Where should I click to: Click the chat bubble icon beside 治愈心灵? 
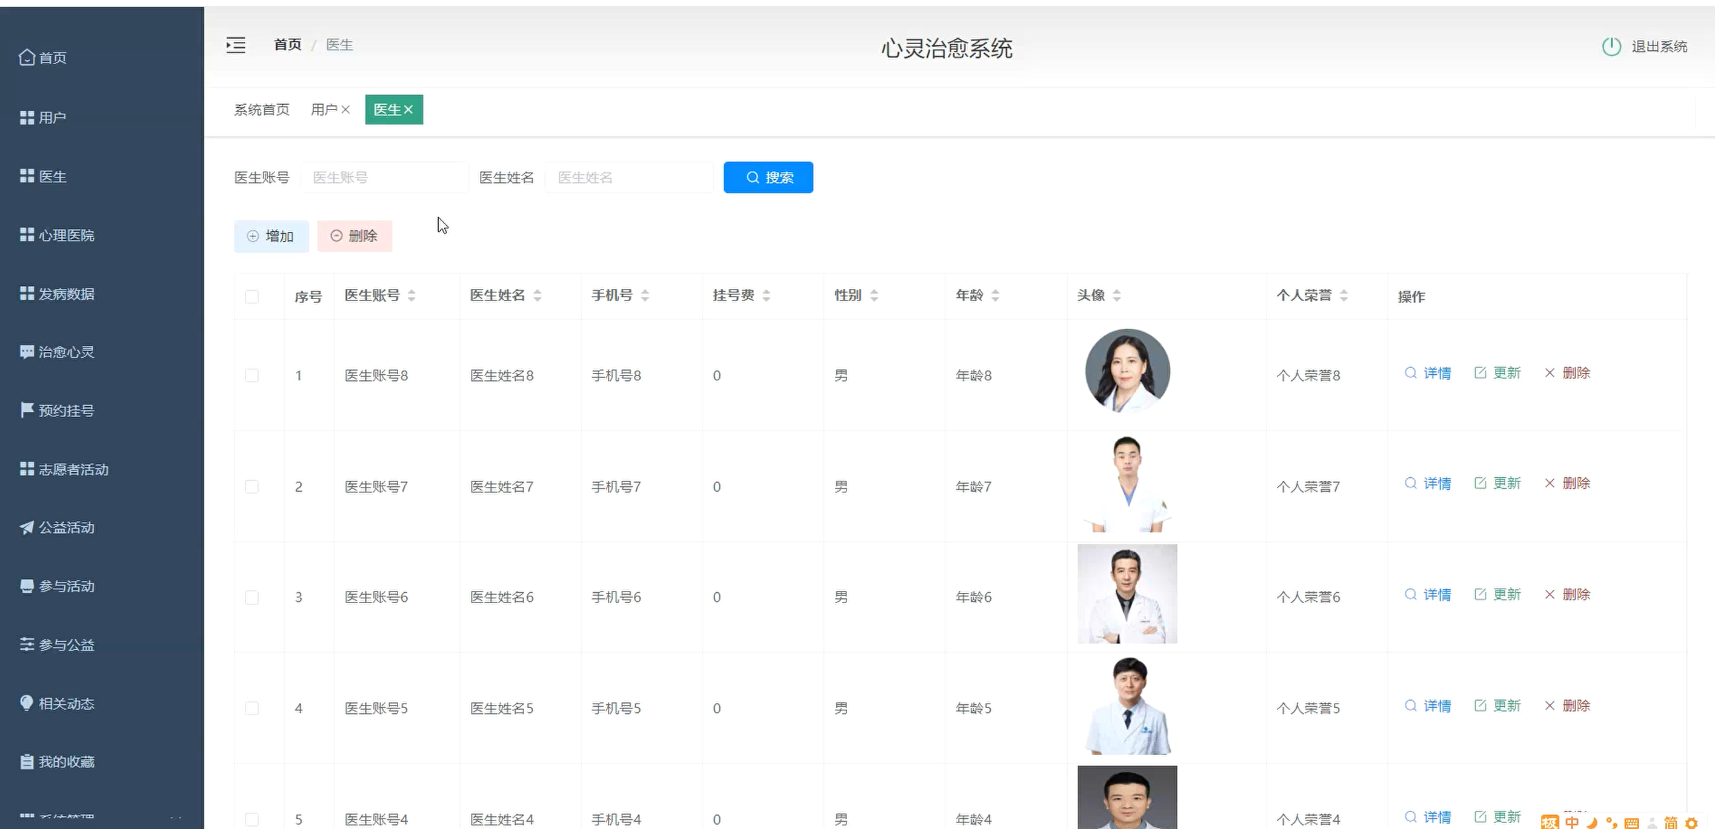pyautogui.click(x=27, y=352)
